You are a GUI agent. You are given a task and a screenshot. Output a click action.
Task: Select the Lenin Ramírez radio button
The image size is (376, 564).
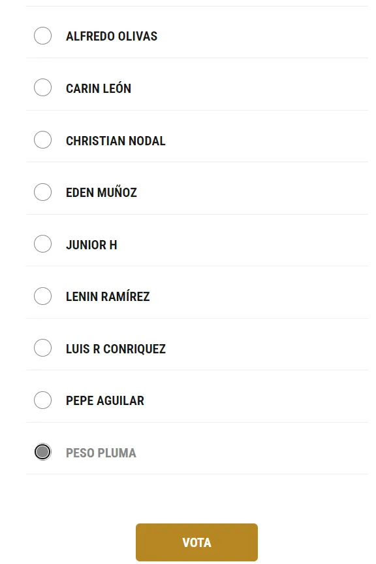click(43, 296)
